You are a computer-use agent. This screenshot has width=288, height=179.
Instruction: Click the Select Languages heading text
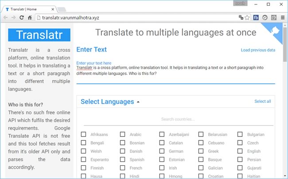tap(108, 101)
